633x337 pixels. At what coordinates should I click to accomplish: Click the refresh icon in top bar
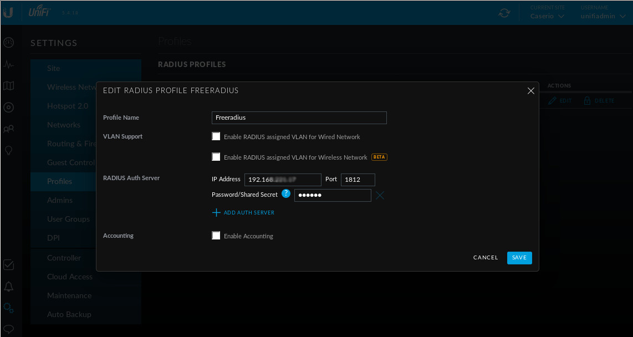[504, 13]
